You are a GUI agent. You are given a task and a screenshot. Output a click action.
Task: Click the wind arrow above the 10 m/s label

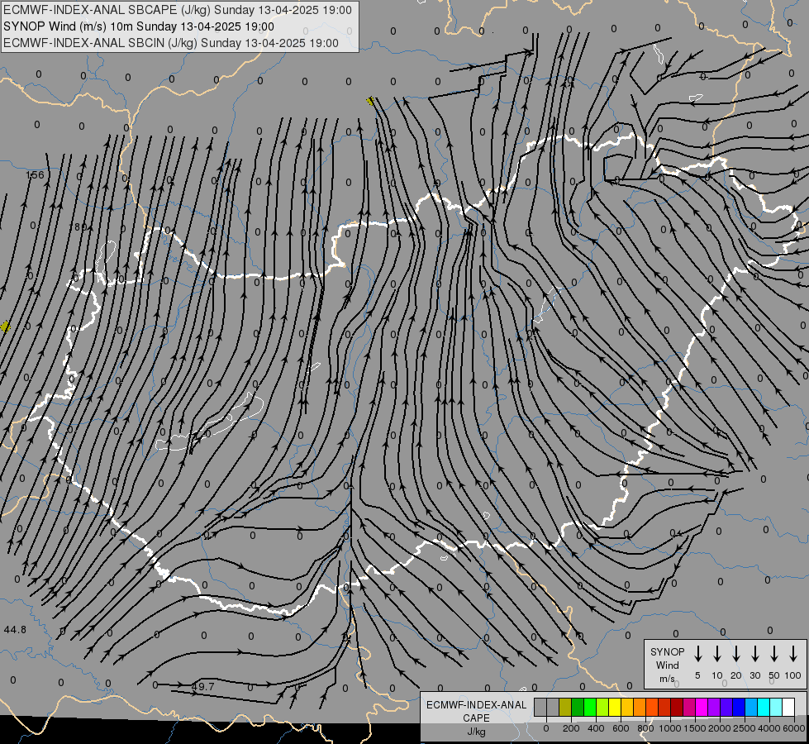click(716, 654)
